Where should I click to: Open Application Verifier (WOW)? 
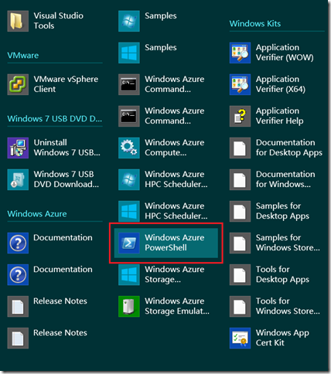click(x=271, y=53)
